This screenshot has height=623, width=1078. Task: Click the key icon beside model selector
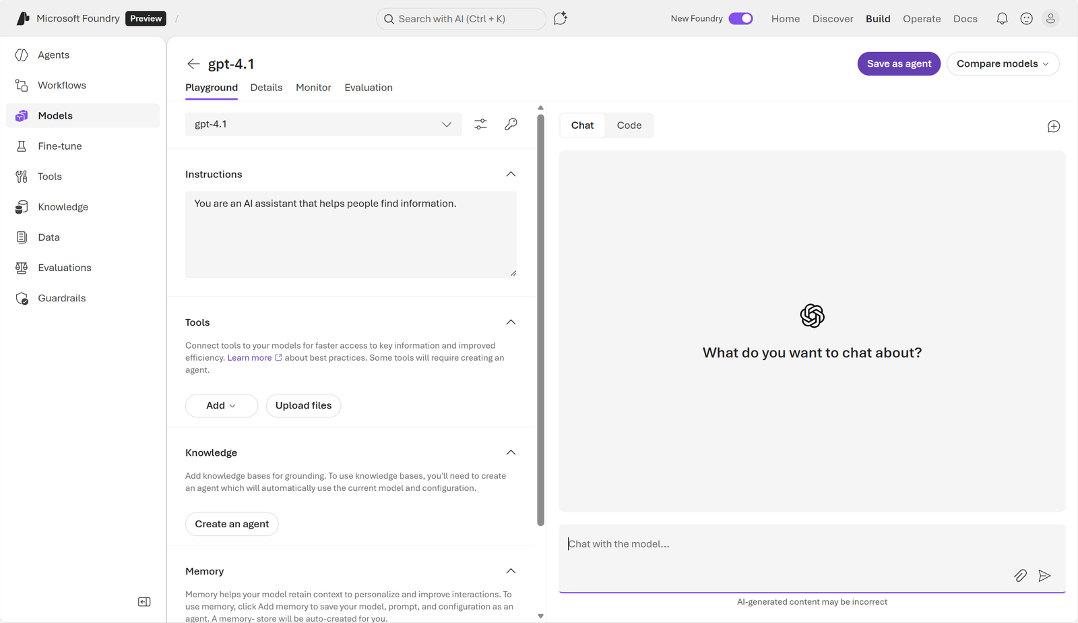[511, 124]
